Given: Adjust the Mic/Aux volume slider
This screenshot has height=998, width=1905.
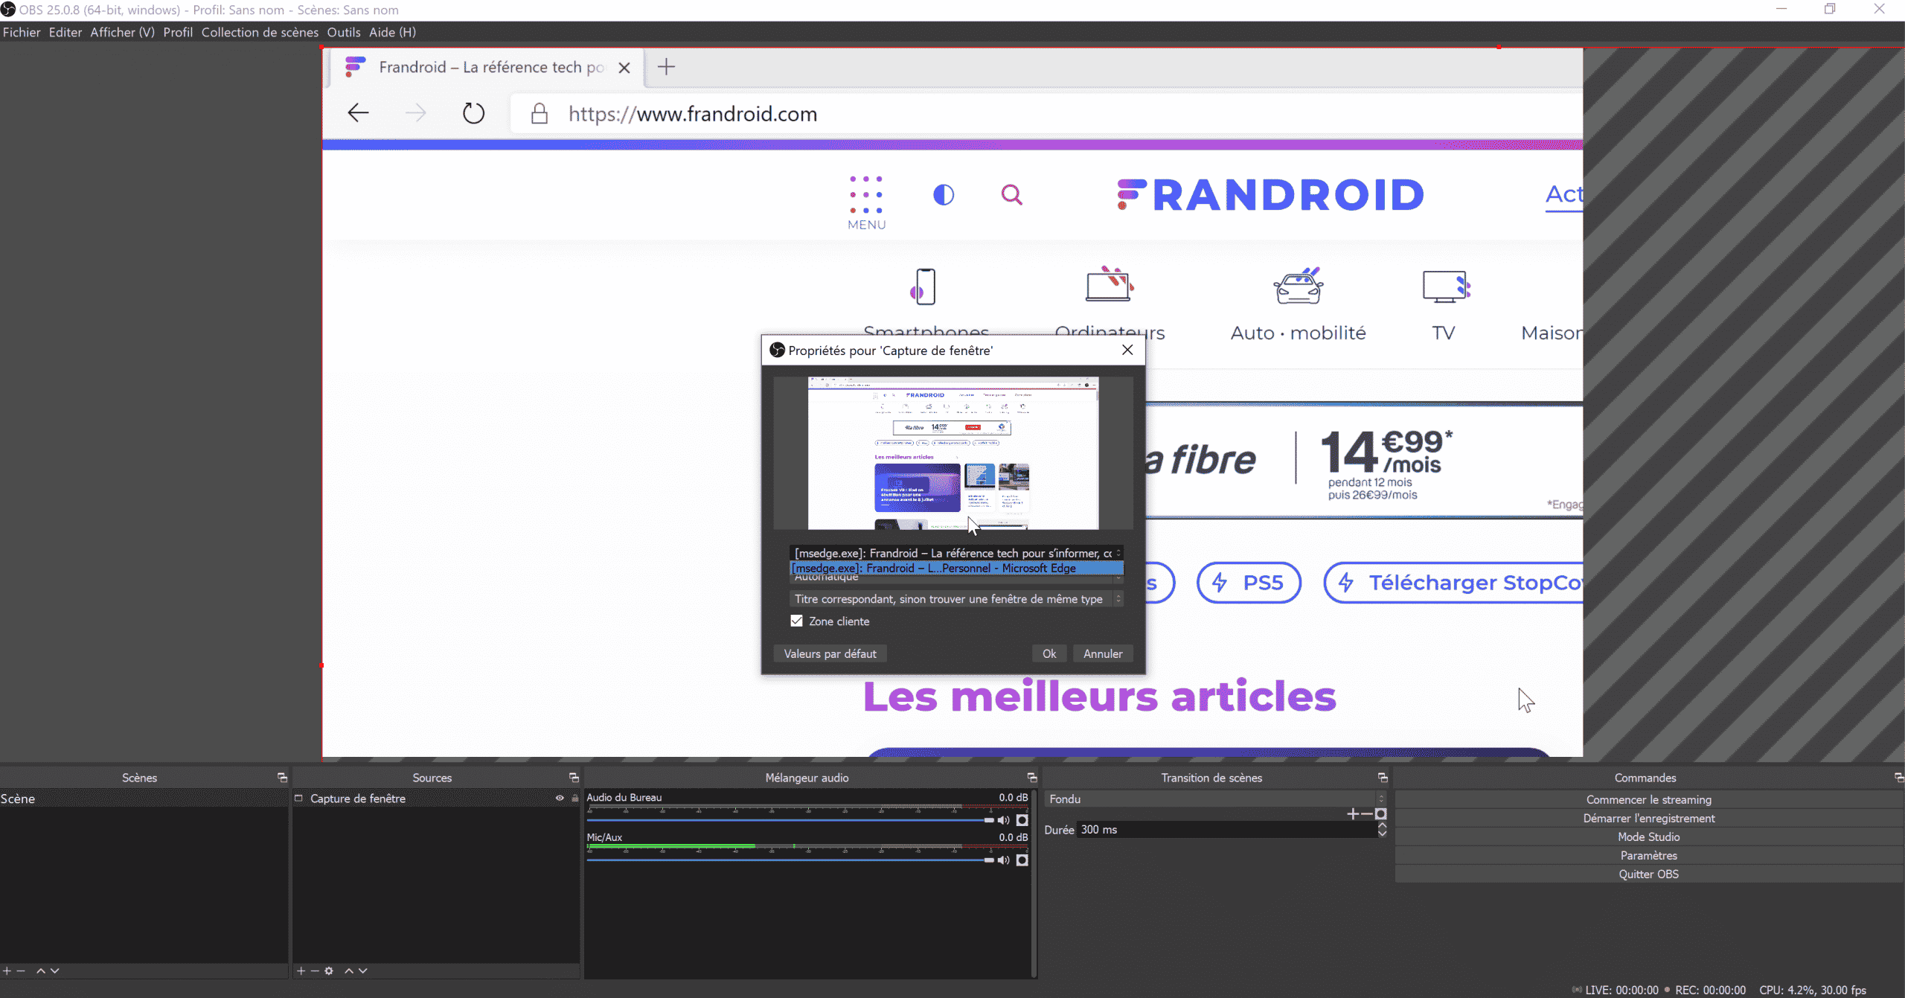Looking at the screenshot, I should pos(791,860).
